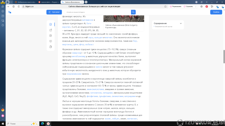Open the метаболизму link
This screenshot has height=126, width=225.
78,56
